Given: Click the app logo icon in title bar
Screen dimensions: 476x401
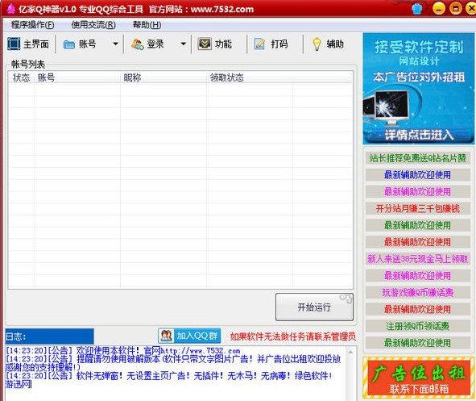Looking at the screenshot, I should point(11,9).
